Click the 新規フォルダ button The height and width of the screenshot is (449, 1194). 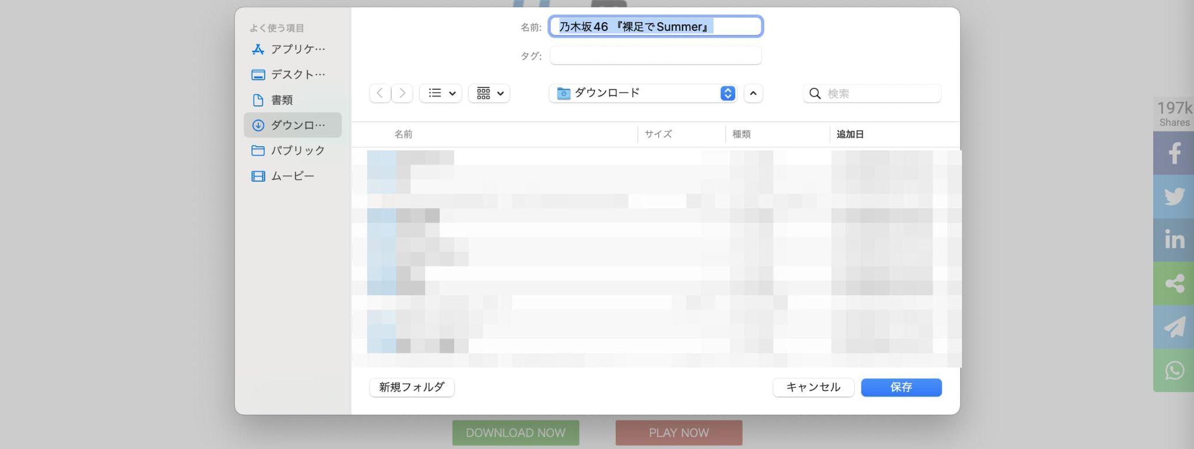tap(412, 387)
